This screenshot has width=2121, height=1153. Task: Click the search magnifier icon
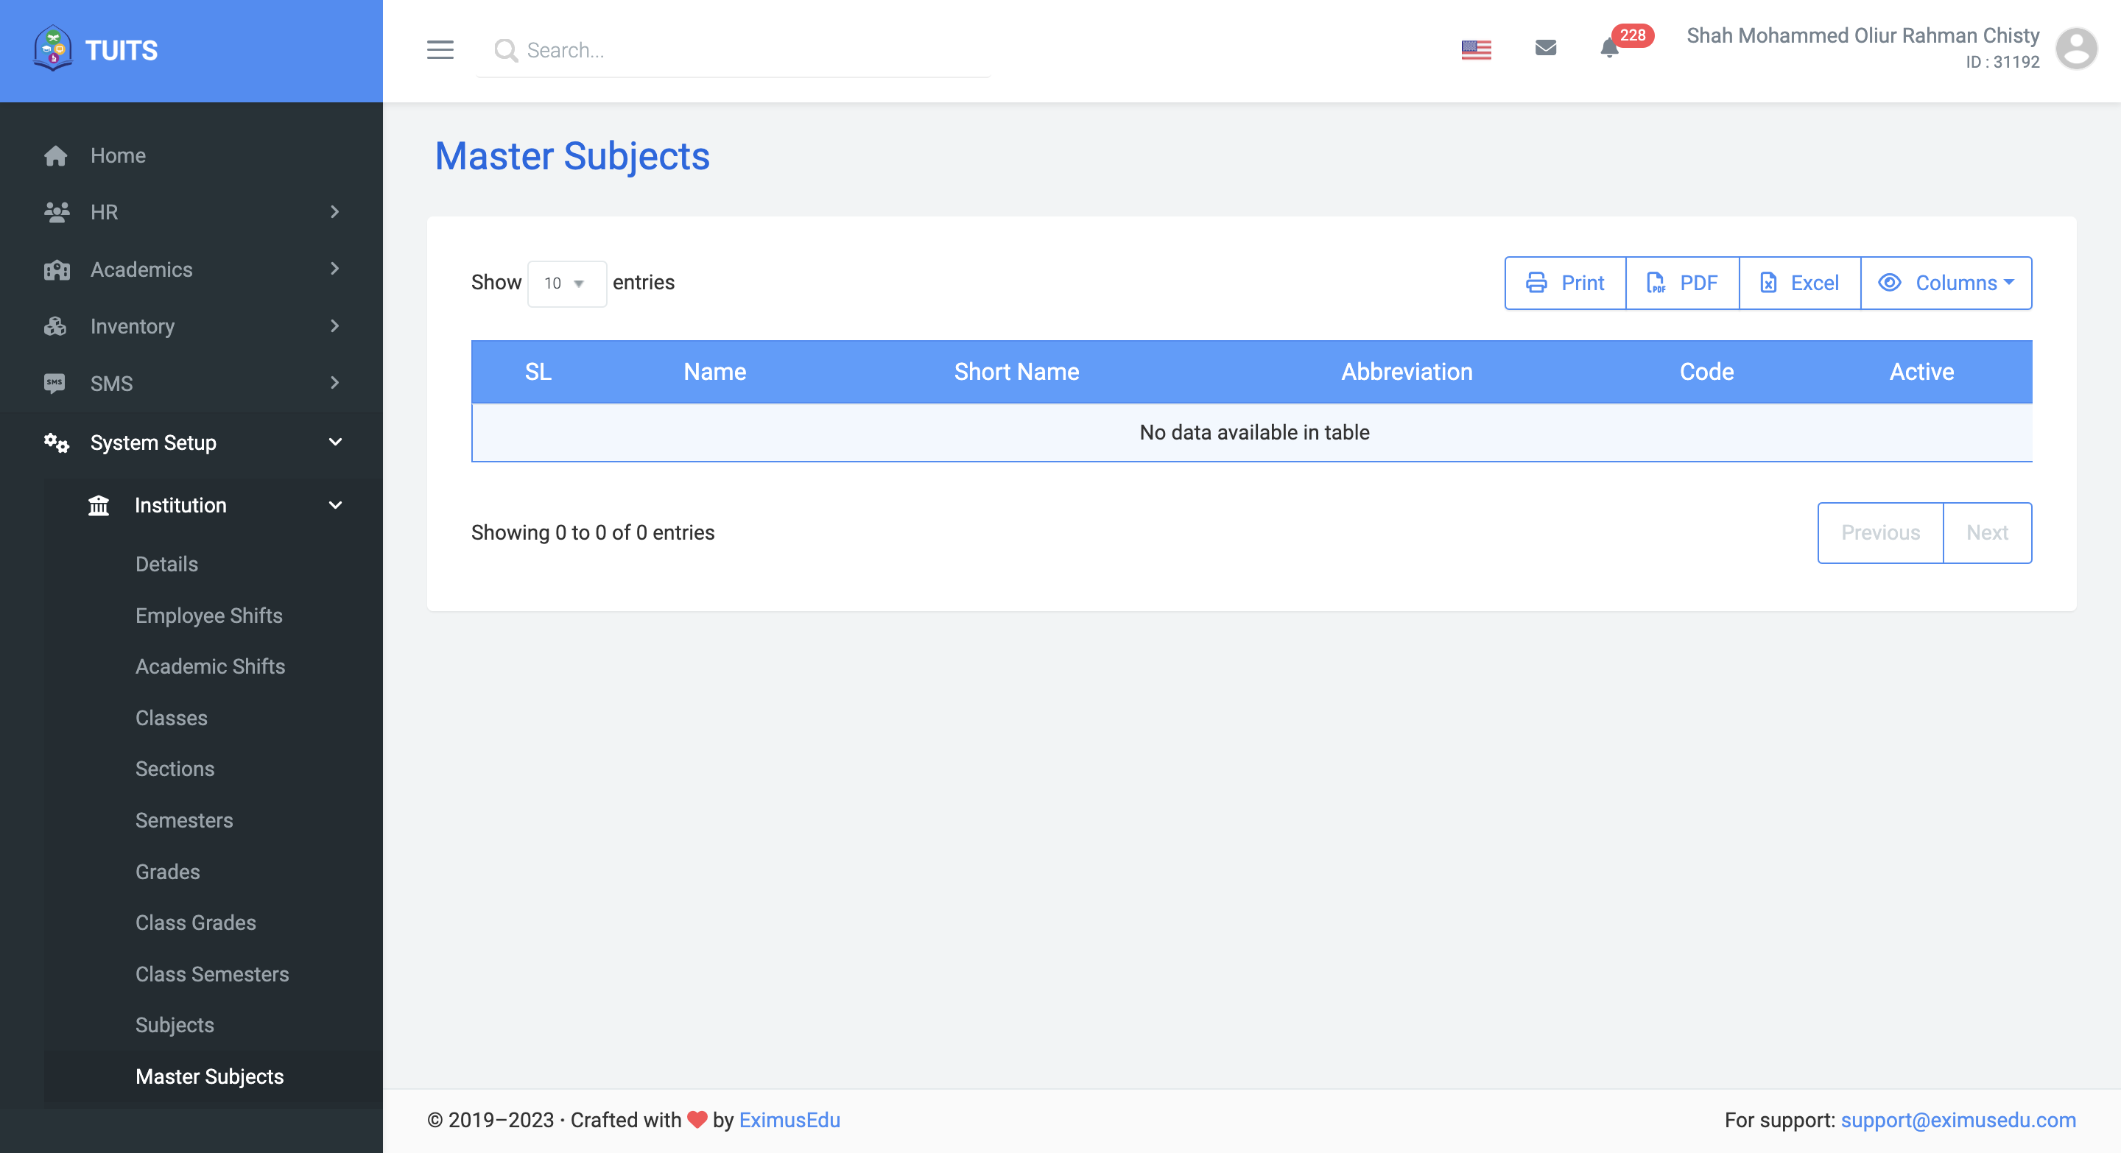(x=505, y=51)
